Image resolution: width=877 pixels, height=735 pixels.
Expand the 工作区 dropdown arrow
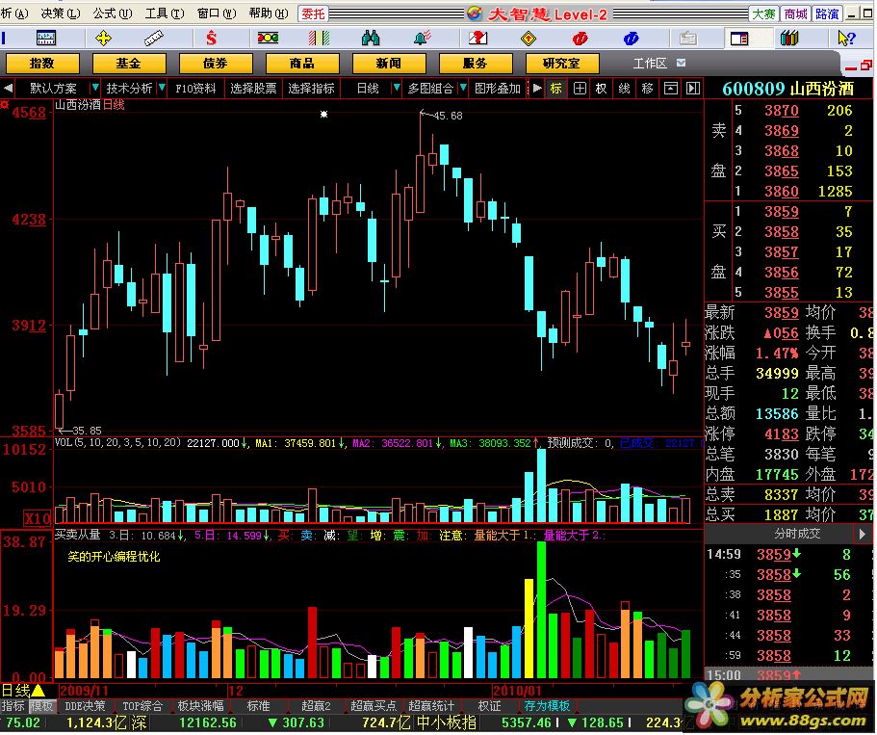click(x=681, y=63)
